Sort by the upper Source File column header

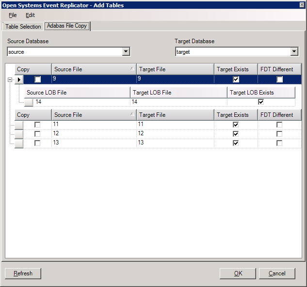click(x=94, y=69)
